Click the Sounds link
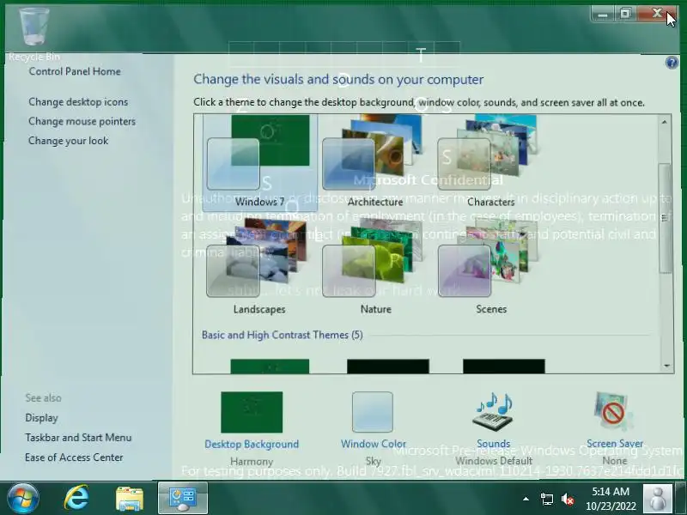This screenshot has width=687, height=515. tap(494, 444)
